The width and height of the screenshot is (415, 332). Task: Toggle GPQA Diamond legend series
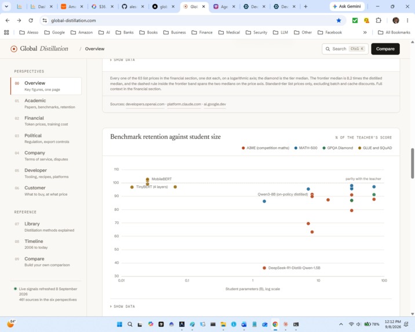click(338, 148)
